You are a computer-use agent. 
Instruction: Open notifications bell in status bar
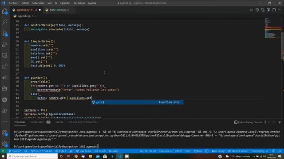tap(280, 151)
